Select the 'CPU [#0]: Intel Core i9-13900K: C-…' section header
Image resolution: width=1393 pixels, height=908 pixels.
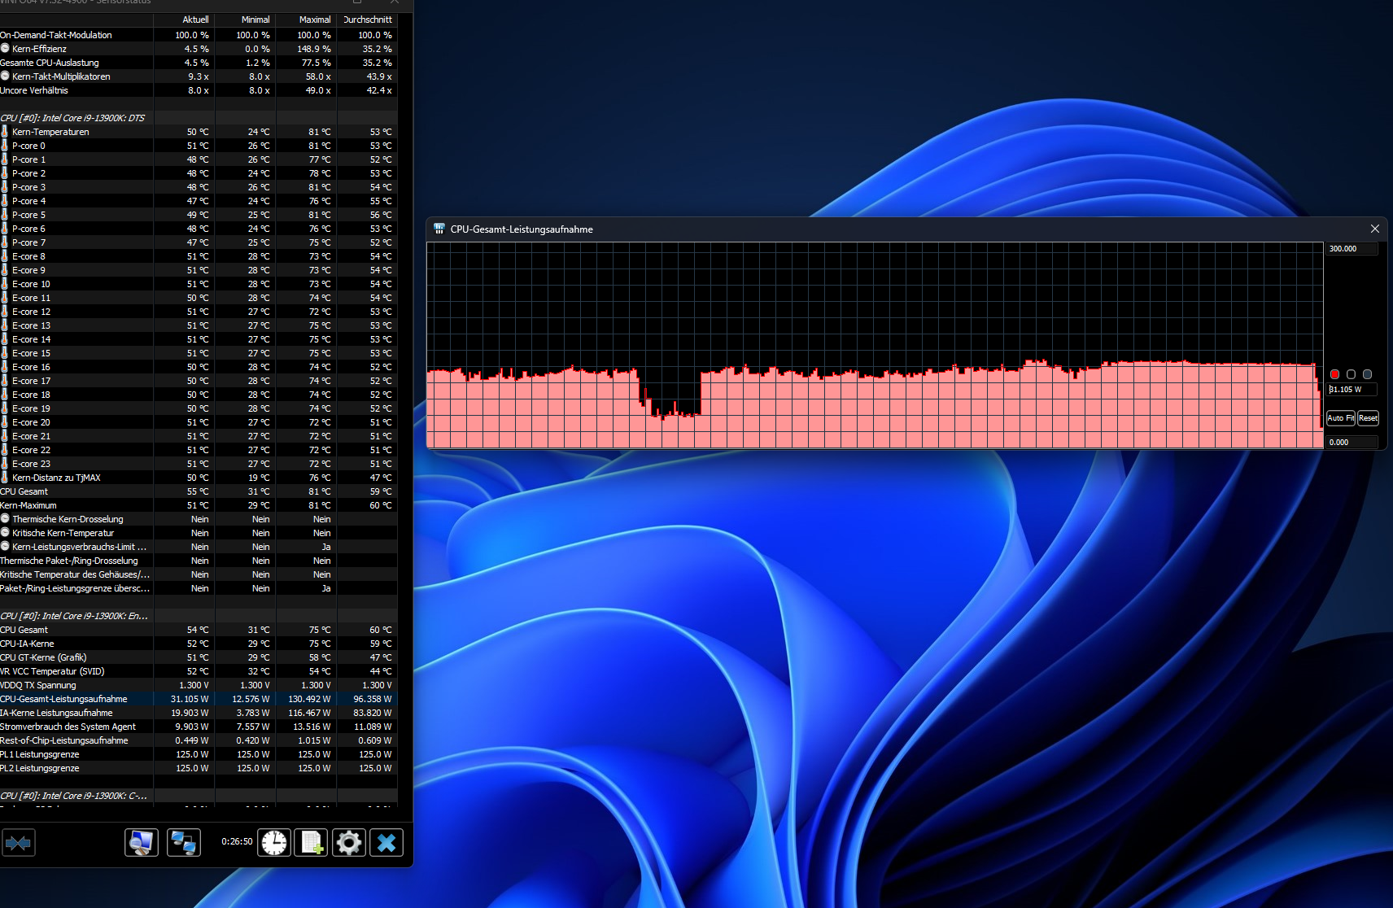pyautogui.click(x=74, y=796)
